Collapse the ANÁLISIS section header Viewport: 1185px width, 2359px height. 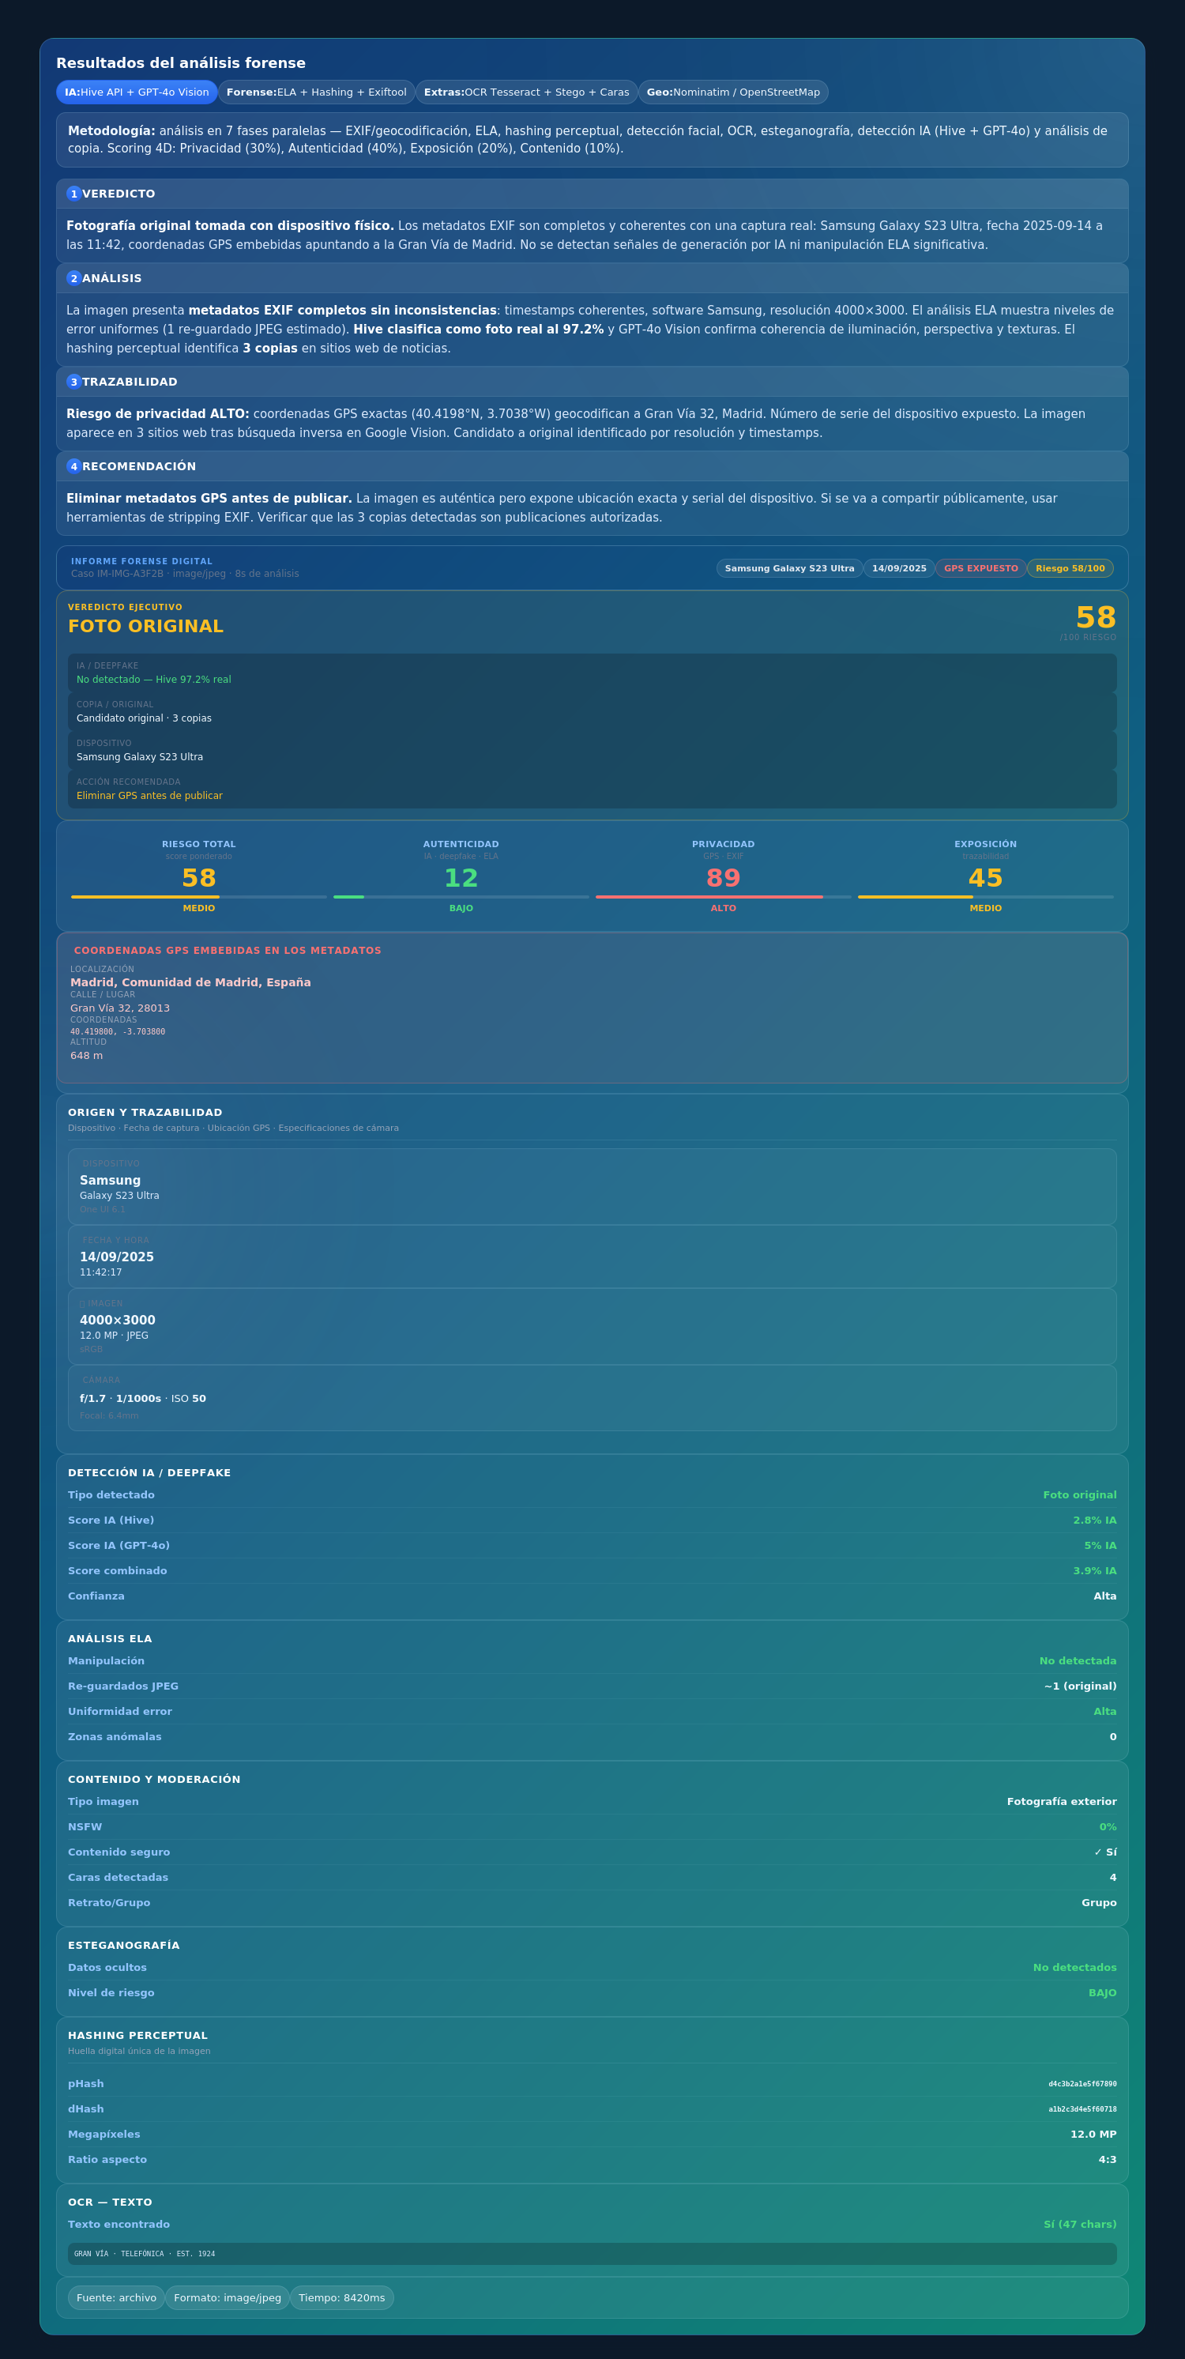tap(592, 278)
